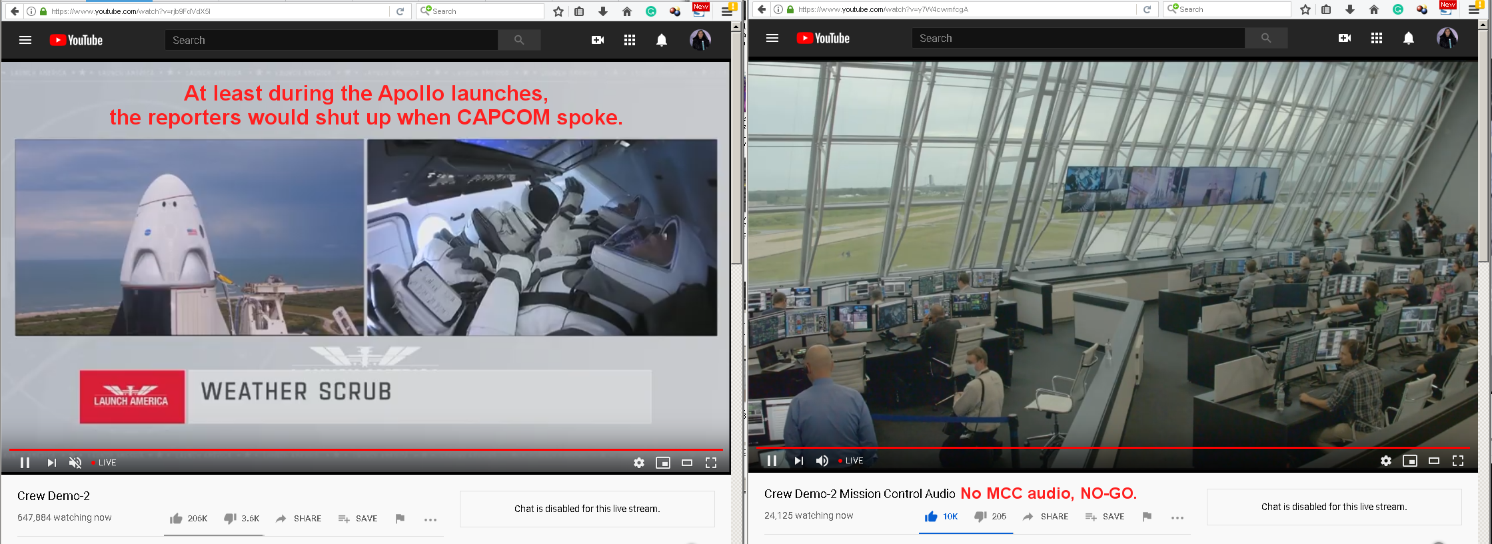This screenshot has width=1492, height=544.
Task: Mute the right Mission Control Audio player
Action: point(822,461)
